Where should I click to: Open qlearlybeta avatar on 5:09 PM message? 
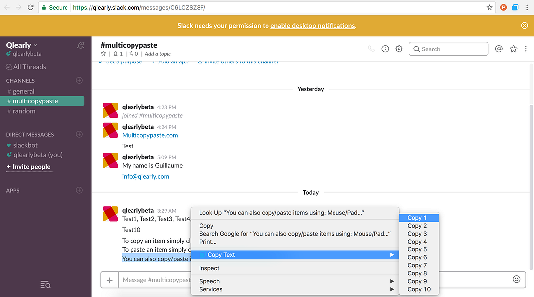[110, 160]
